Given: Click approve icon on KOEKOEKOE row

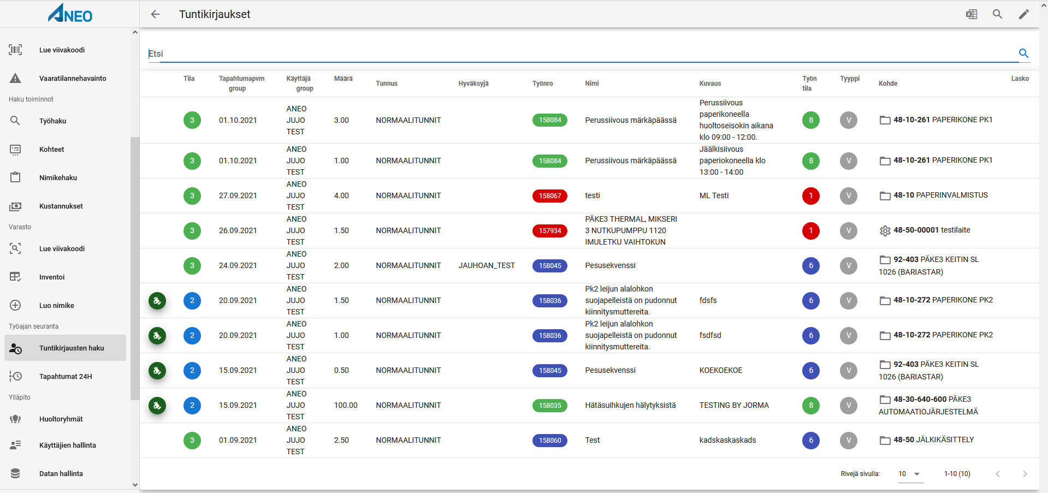Looking at the screenshot, I should [x=157, y=370].
